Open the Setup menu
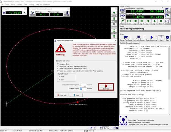Viewport: 171px width, 132px height. click(x=13, y=4)
